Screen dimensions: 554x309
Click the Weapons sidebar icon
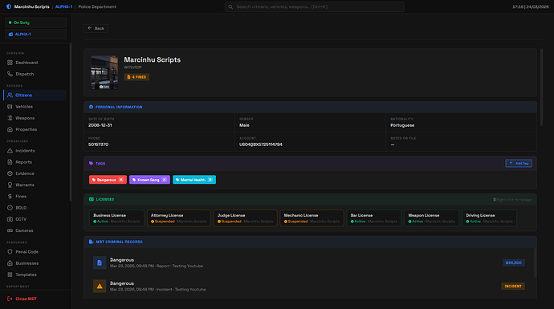tap(10, 118)
